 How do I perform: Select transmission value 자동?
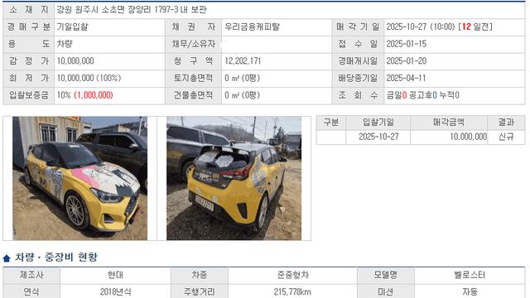point(470,291)
